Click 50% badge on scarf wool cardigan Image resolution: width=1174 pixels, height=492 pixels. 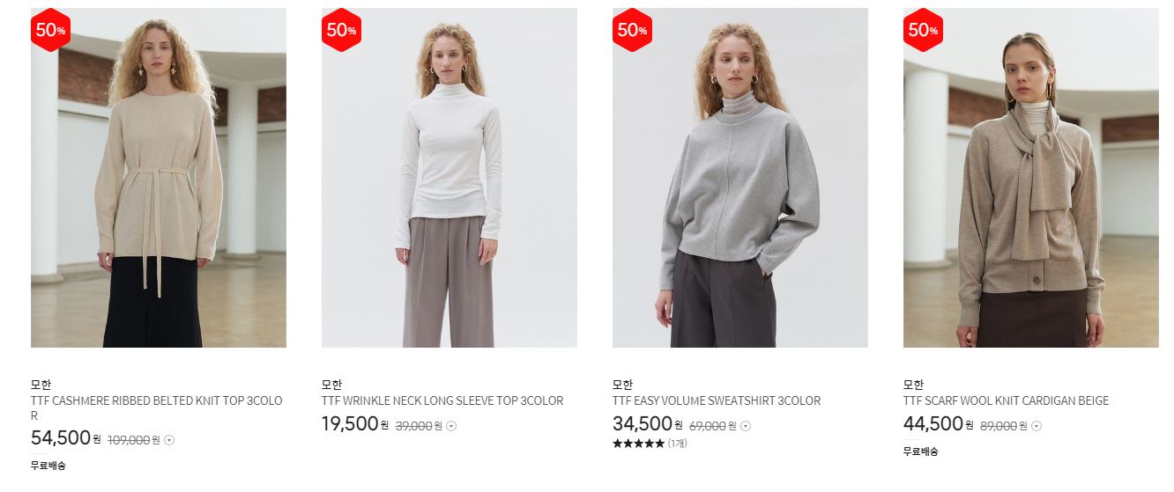click(923, 30)
